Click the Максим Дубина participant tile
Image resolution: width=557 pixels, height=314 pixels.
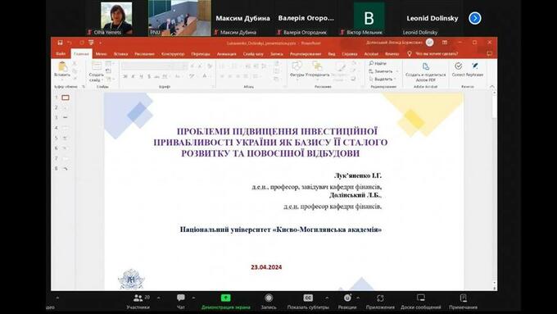243,18
